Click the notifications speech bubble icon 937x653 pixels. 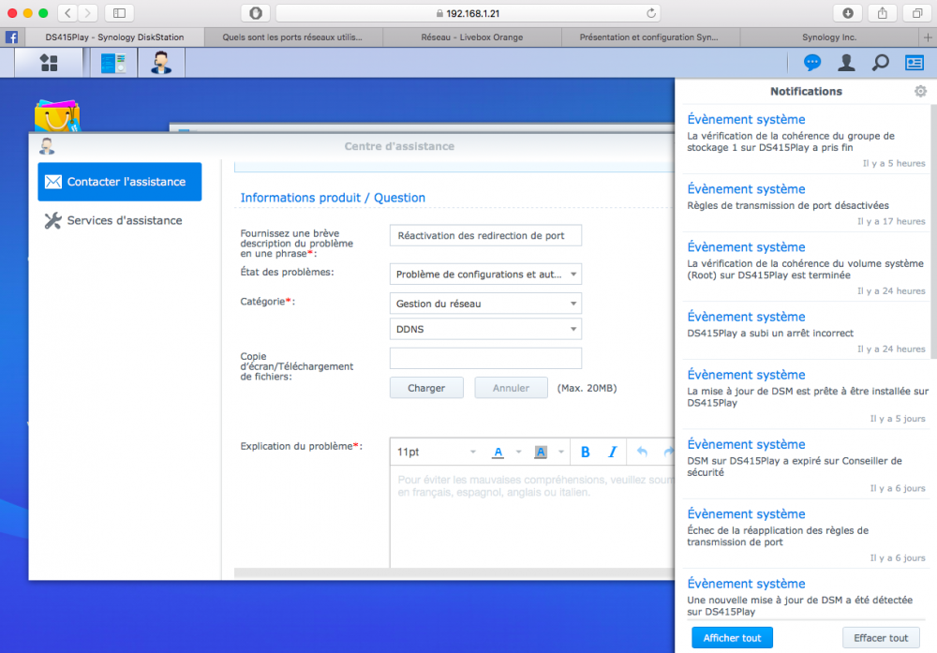(x=812, y=62)
